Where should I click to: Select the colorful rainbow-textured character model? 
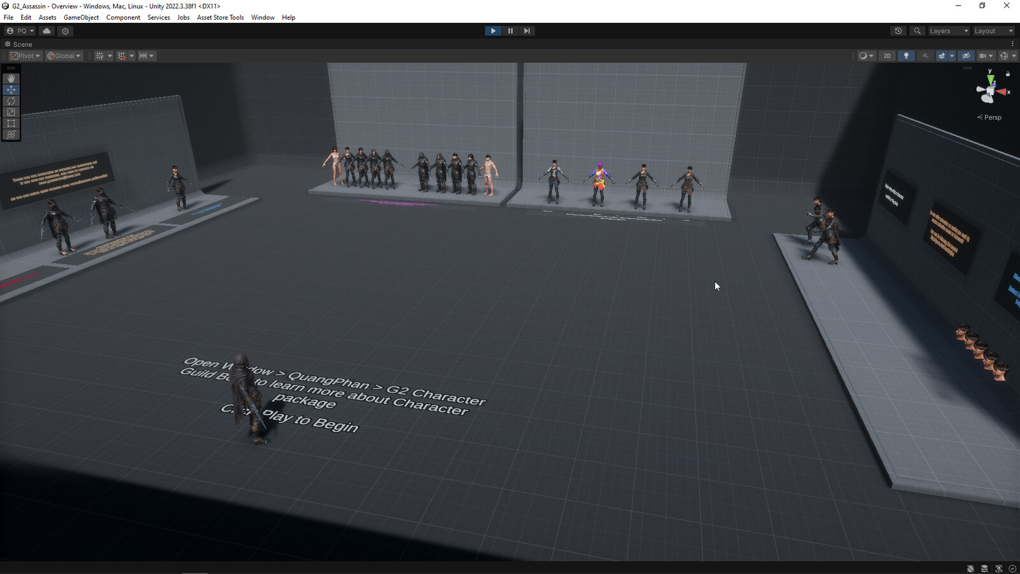coord(599,184)
